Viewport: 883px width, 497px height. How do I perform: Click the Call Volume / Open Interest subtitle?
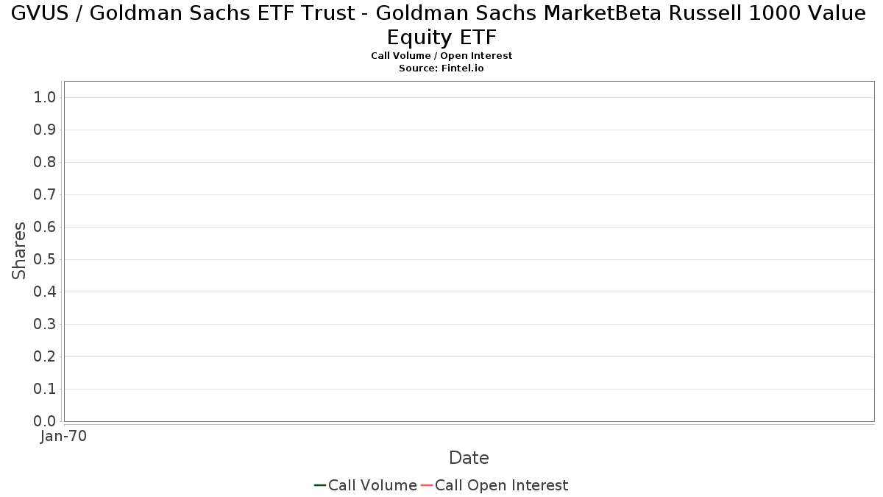click(x=441, y=56)
